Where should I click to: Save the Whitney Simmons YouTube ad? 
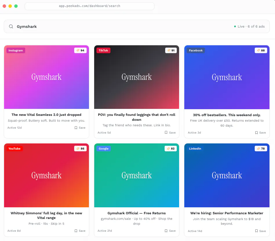(80, 231)
